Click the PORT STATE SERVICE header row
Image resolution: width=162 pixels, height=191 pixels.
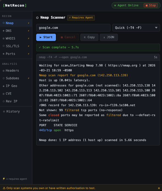(58, 125)
